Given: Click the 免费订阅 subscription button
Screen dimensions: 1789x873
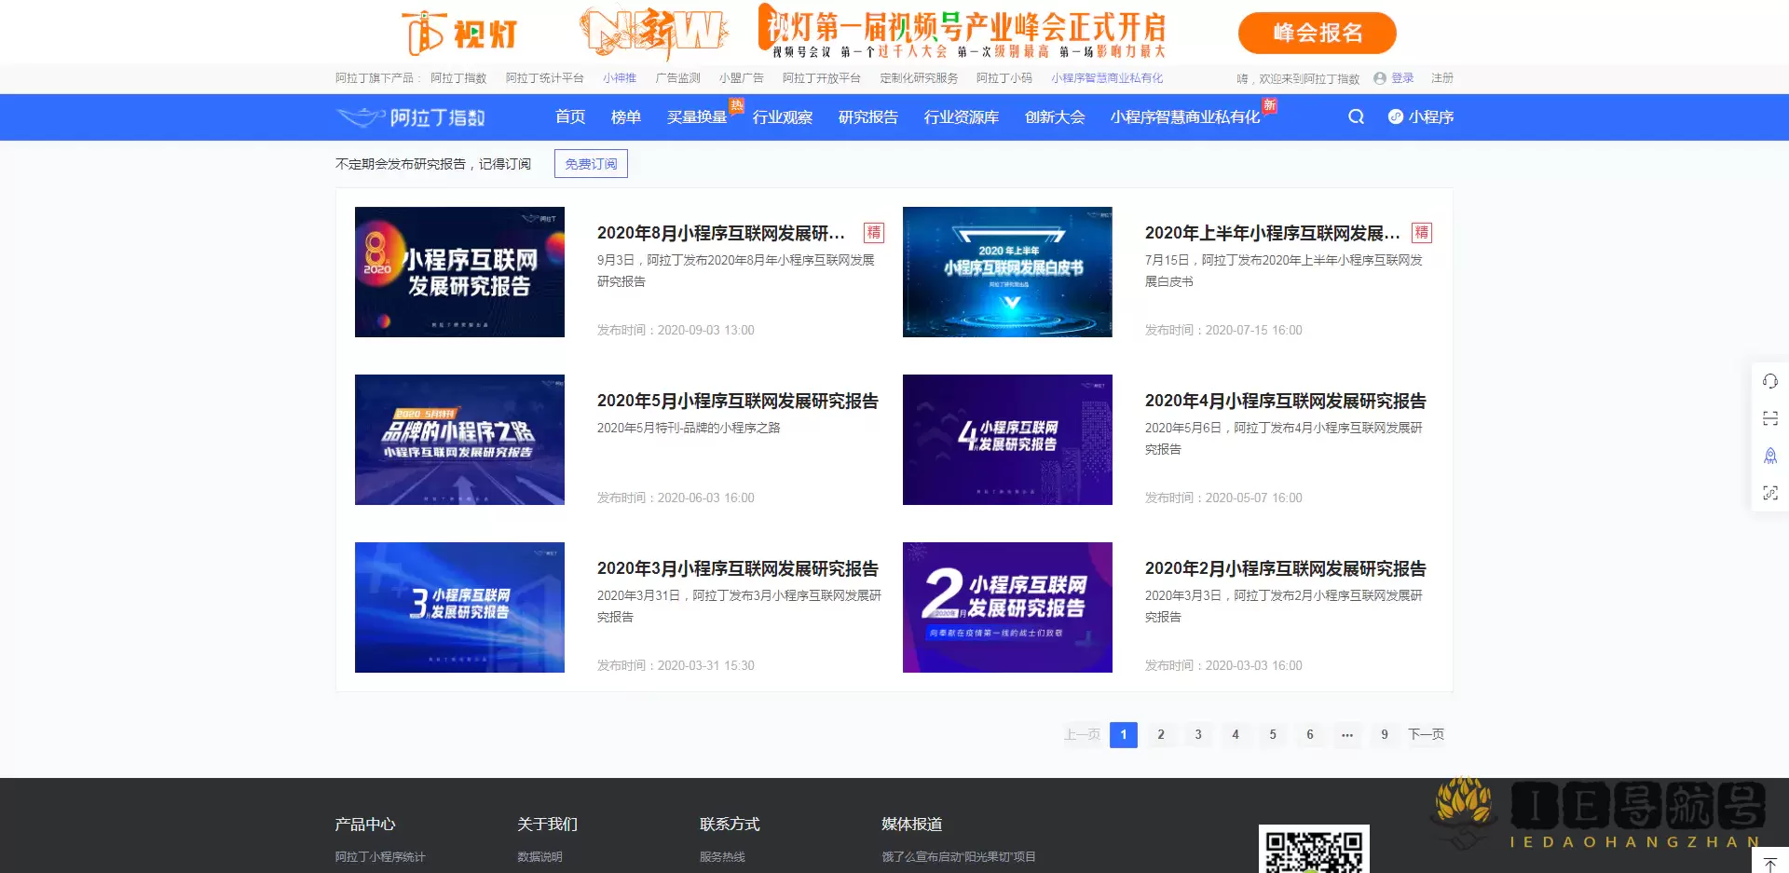Looking at the screenshot, I should click(590, 163).
